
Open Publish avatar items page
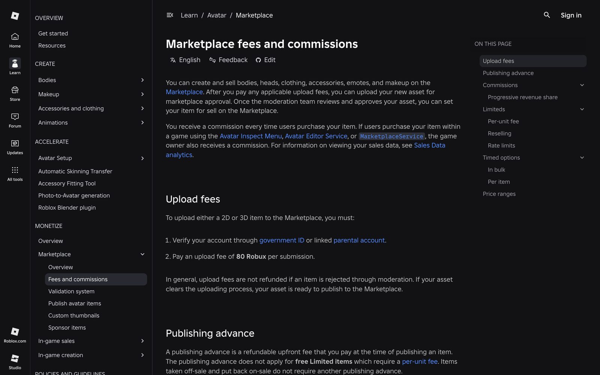click(75, 303)
